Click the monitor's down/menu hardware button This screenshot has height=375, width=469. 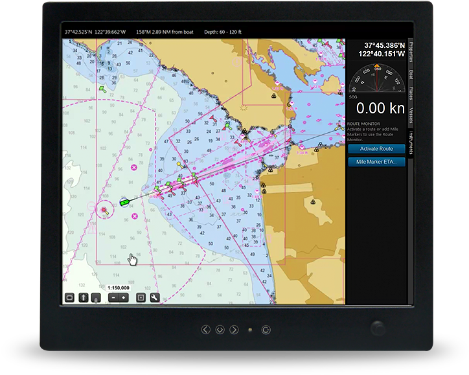220,330
